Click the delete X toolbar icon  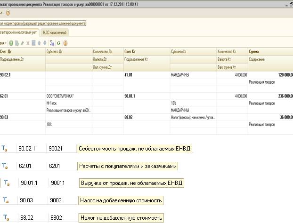[x=28, y=43]
